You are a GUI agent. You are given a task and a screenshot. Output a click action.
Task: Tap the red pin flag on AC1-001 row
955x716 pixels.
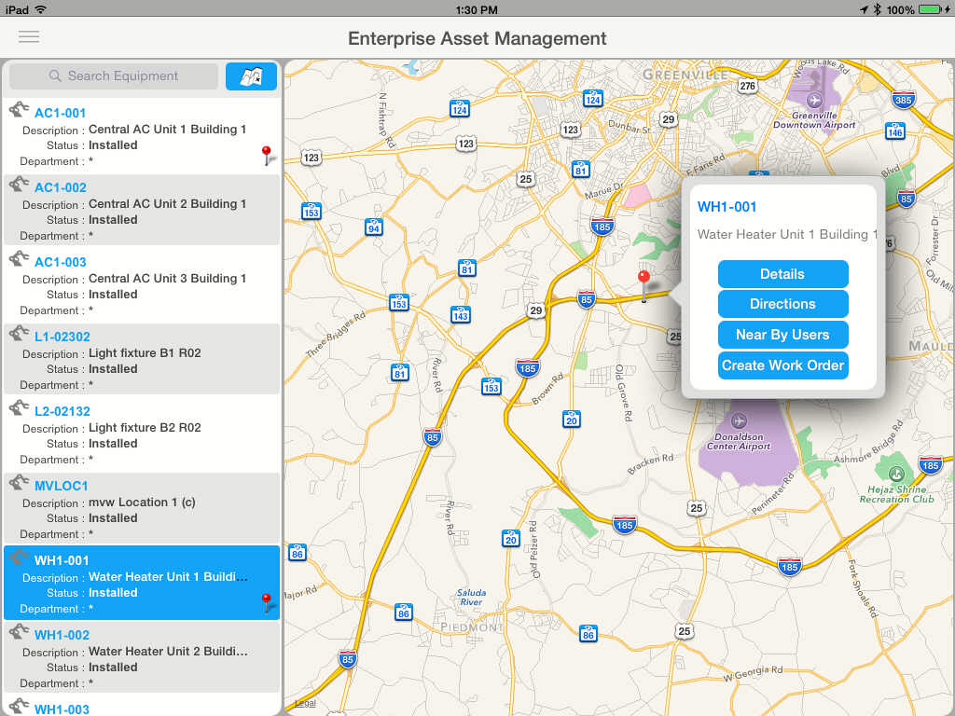(268, 156)
